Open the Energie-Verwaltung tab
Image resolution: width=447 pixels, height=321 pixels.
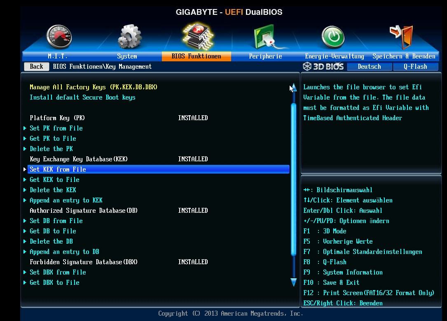click(x=335, y=56)
